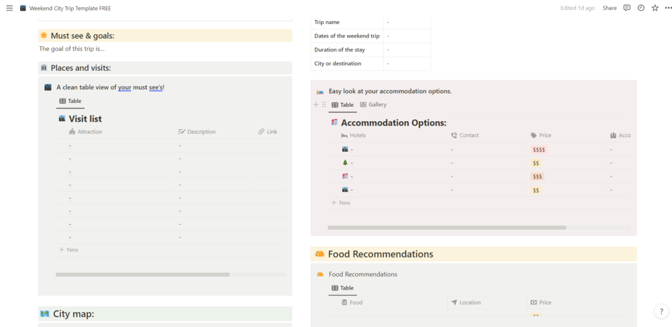The image size is (672, 327).
Task: Switch to the Gallery view tab
Action: [373, 105]
